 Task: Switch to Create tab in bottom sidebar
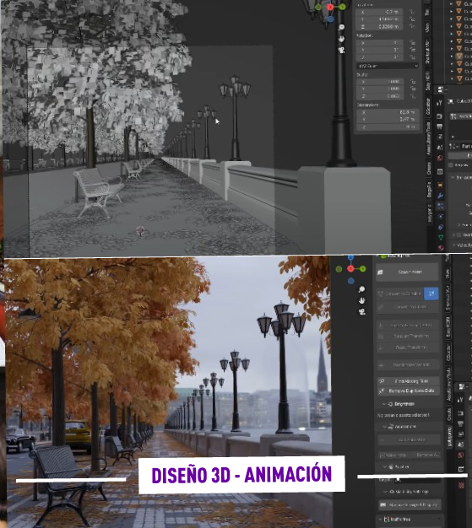(x=449, y=414)
